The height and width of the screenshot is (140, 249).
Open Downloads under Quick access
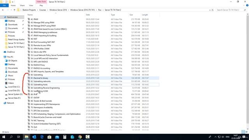(x=13, y=24)
